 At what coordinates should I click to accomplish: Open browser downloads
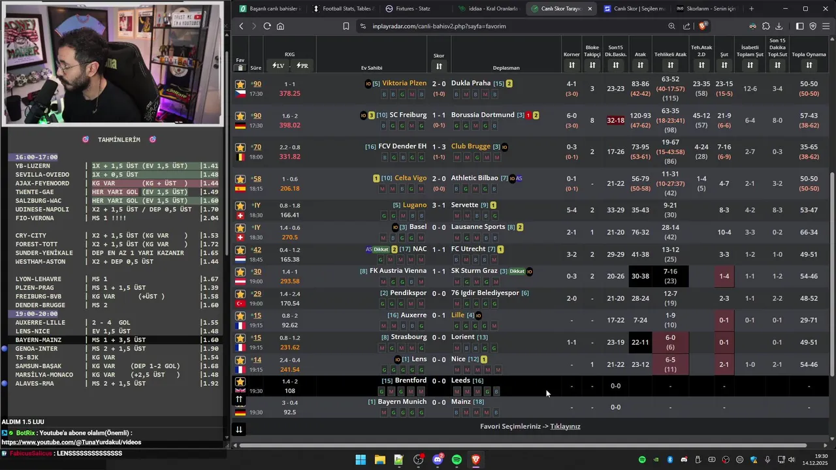pos(779,26)
